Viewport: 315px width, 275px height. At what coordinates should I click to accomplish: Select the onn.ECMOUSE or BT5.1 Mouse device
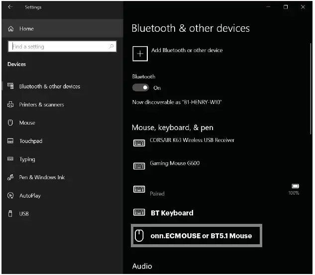(201, 236)
